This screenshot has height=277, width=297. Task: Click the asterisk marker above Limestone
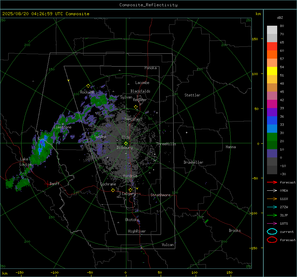62,124
